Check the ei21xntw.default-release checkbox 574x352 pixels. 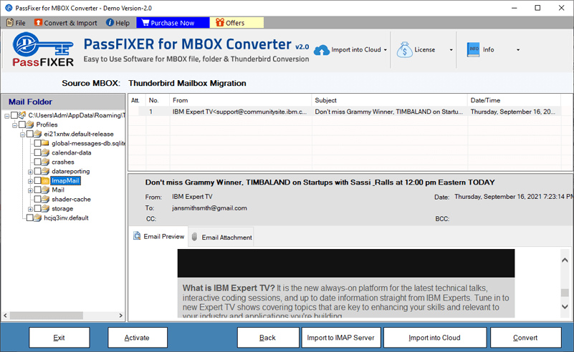29,134
